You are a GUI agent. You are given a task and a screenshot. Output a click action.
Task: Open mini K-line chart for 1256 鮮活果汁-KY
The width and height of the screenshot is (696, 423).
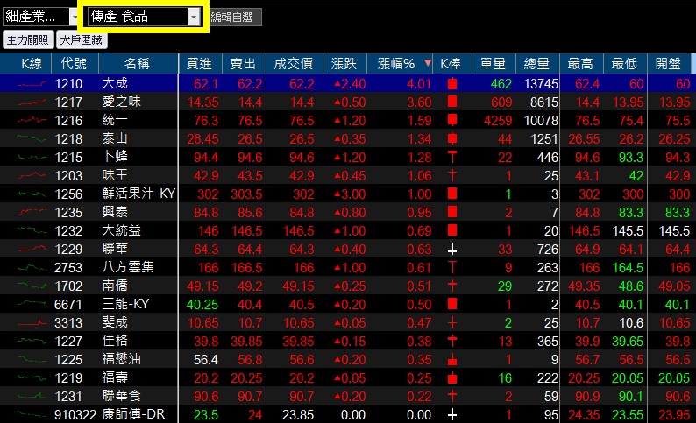pyautogui.click(x=32, y=194)
